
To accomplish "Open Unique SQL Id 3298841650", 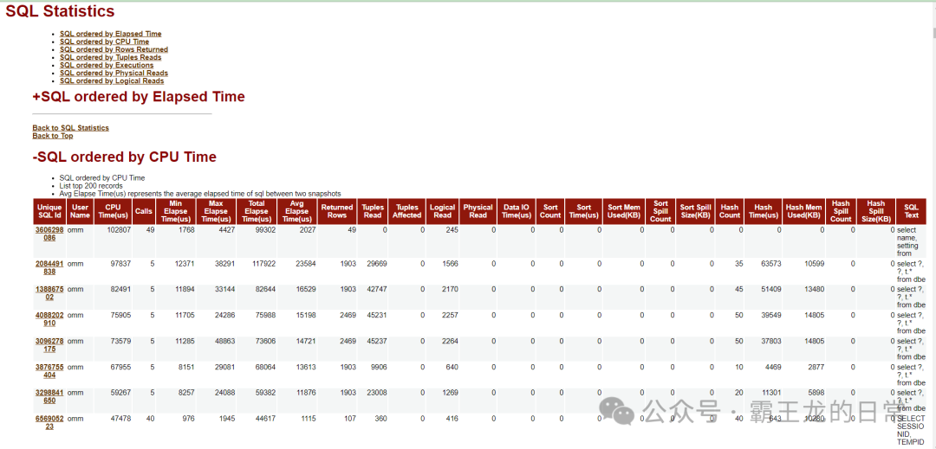I will pos(49,397).
